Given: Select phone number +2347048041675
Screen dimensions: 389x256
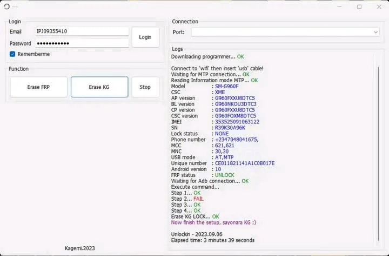Looking at the screenshot, I should click(x=237, y=140).
